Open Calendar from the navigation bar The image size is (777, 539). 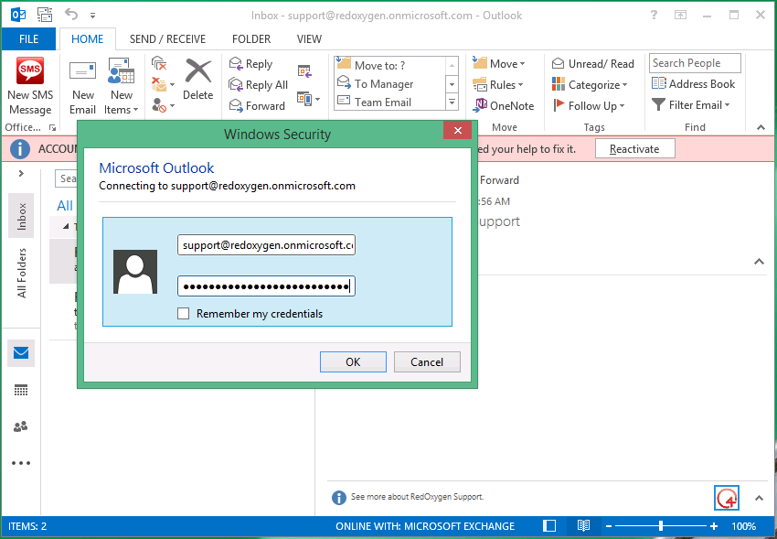coord(21,390)
